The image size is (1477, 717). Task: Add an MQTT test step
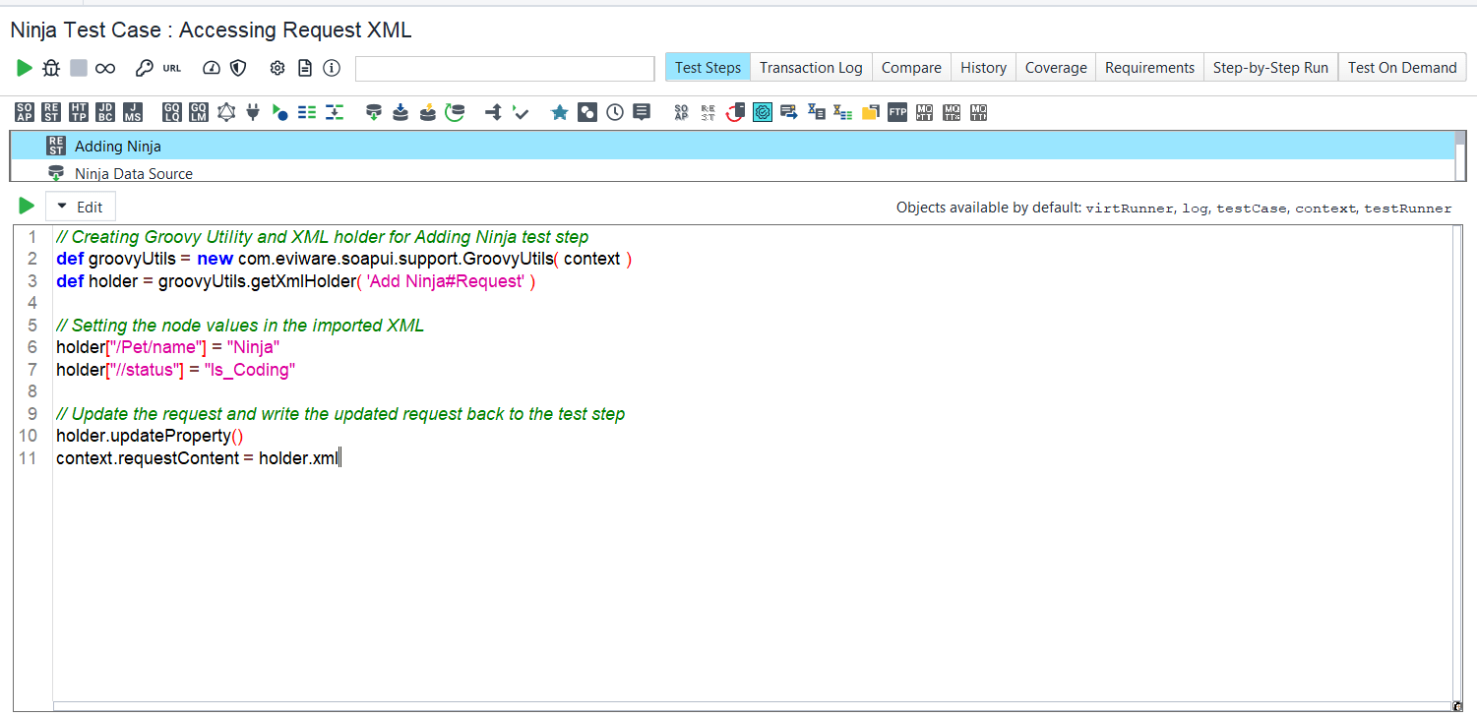(x=924, y=112)
